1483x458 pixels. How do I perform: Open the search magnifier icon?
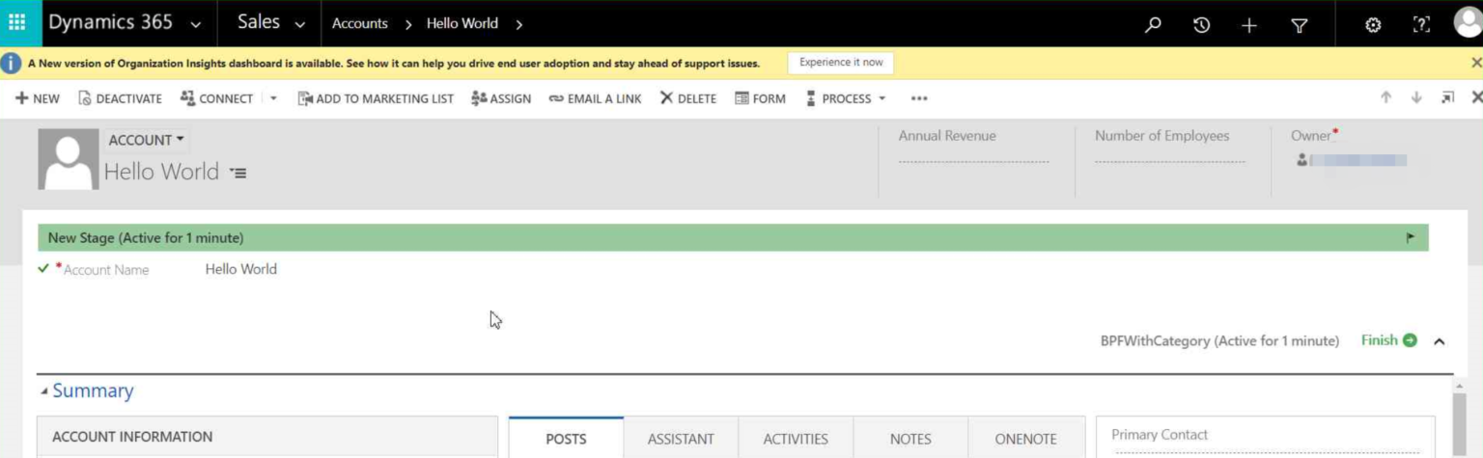click(x=1153, y=25)
